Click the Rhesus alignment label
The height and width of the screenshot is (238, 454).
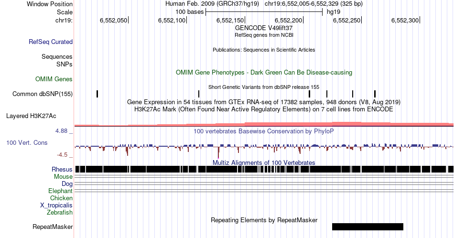click(62, 169)
